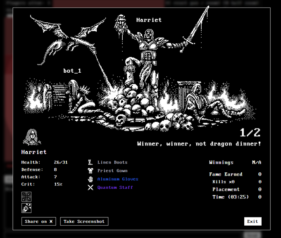Click the Harriet label above the warrior
The image size is (281, 238).
click(149, 20)
